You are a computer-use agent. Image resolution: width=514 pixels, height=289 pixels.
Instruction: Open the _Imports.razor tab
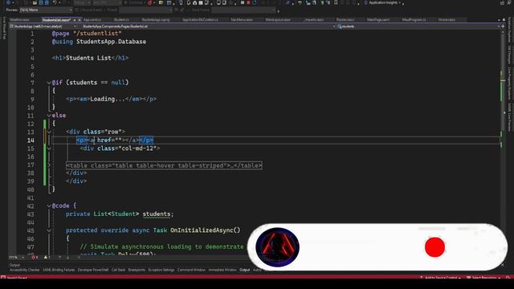[314, 19]
